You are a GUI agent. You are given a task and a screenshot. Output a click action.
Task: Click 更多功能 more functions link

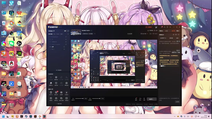tap(59, 104)
